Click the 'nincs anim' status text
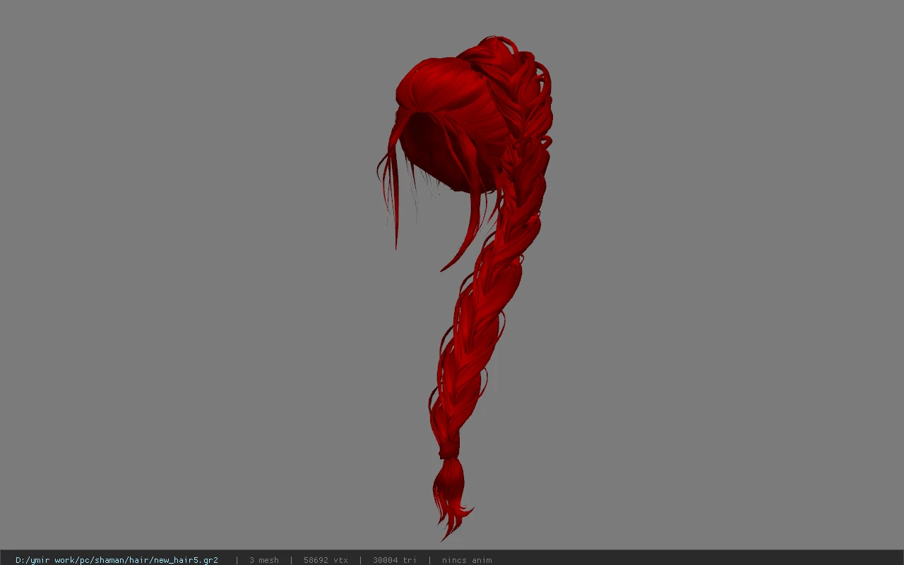Viewport: 904px width, 565px height. [x=467, y=560]
